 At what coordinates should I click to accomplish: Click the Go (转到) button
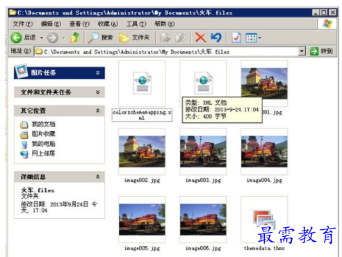322,51
